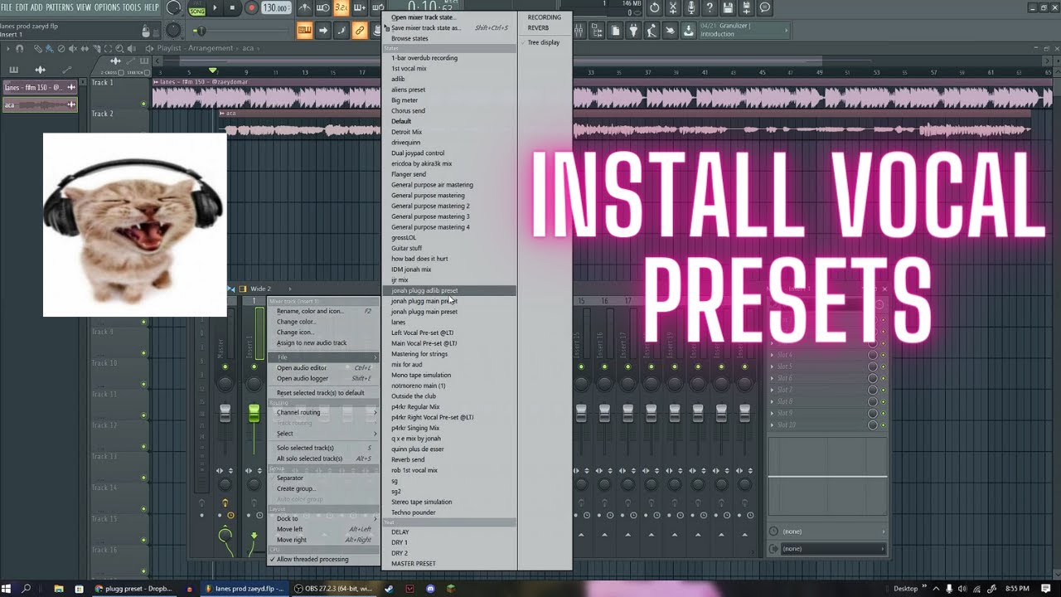Click the one-click audio recording microphone icon
Image resolution: width=1061 pixels, height=597 pixels.
pyautogui.click(x=691, y=8)
